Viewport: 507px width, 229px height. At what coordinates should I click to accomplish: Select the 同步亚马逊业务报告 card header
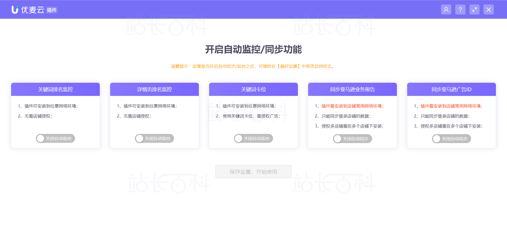(353, 89)
